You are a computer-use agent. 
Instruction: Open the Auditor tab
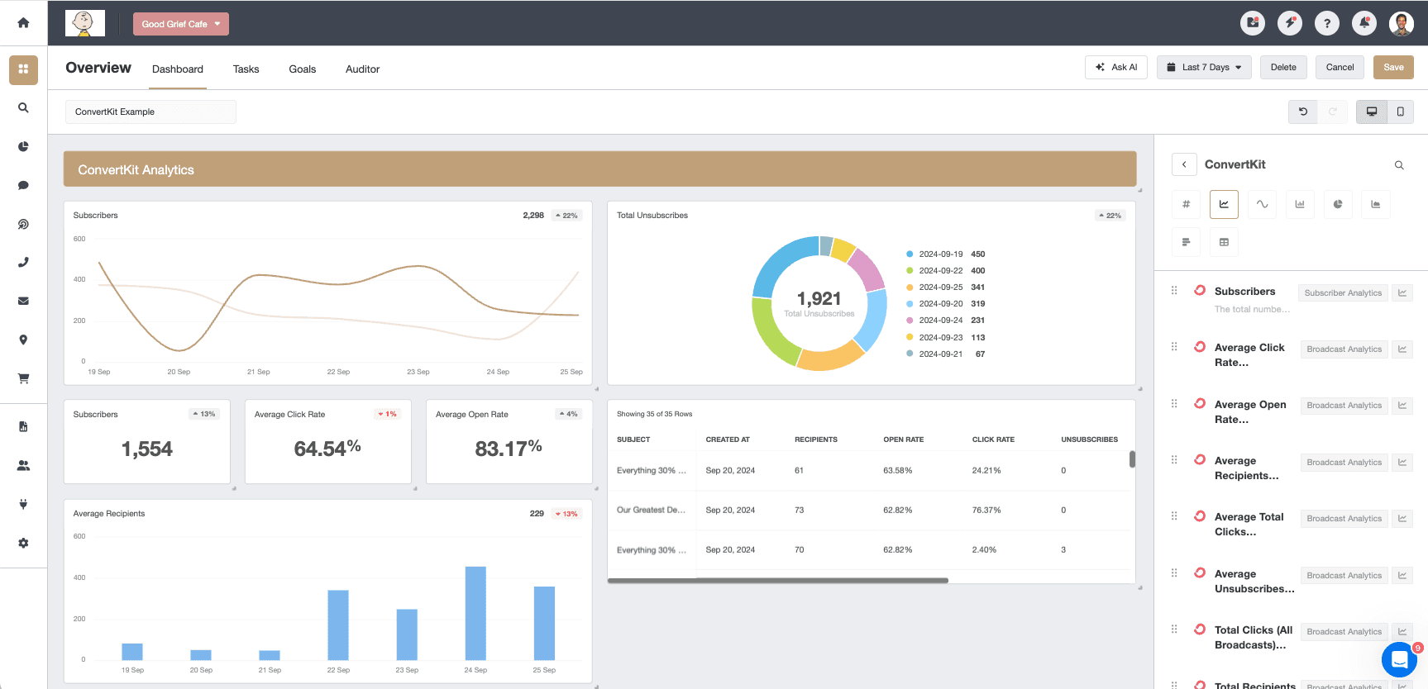tap(362, 69)
